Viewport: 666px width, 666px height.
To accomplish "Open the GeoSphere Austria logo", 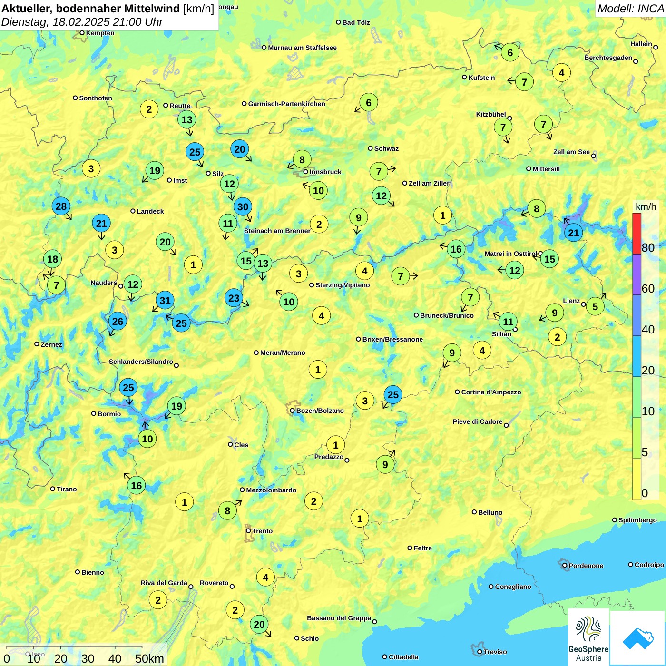I will coord(588,637).
